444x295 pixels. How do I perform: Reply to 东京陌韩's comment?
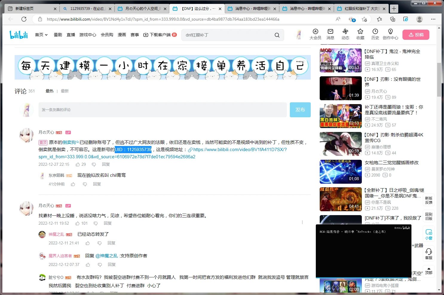click(x=97, y=184)
